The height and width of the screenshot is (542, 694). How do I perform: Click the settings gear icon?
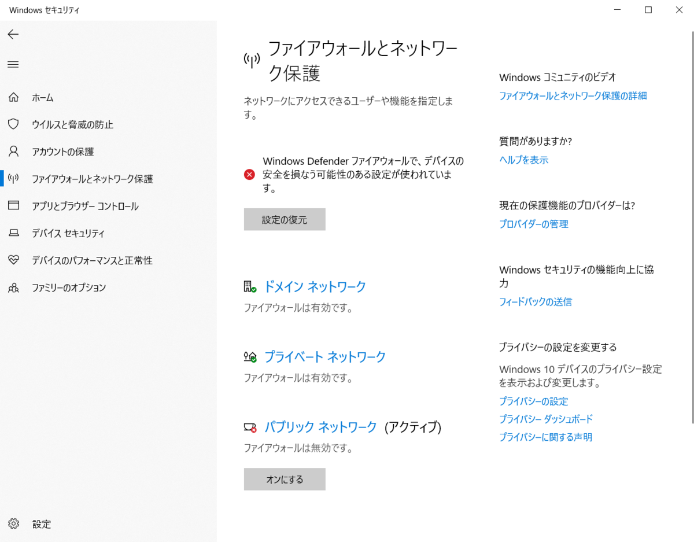pyautogui.click(x=13, y=524)
